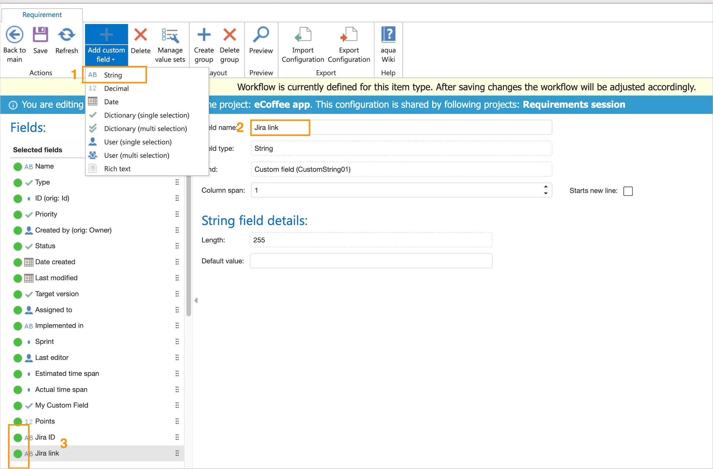The width and height of the screenshot is (713, 469).
Task: Toggle green status dot for Jira link
Action: tap(18, 454)
